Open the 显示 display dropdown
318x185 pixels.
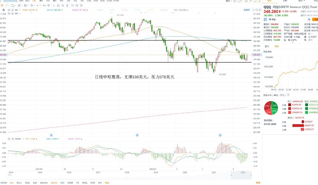(229, 1)
